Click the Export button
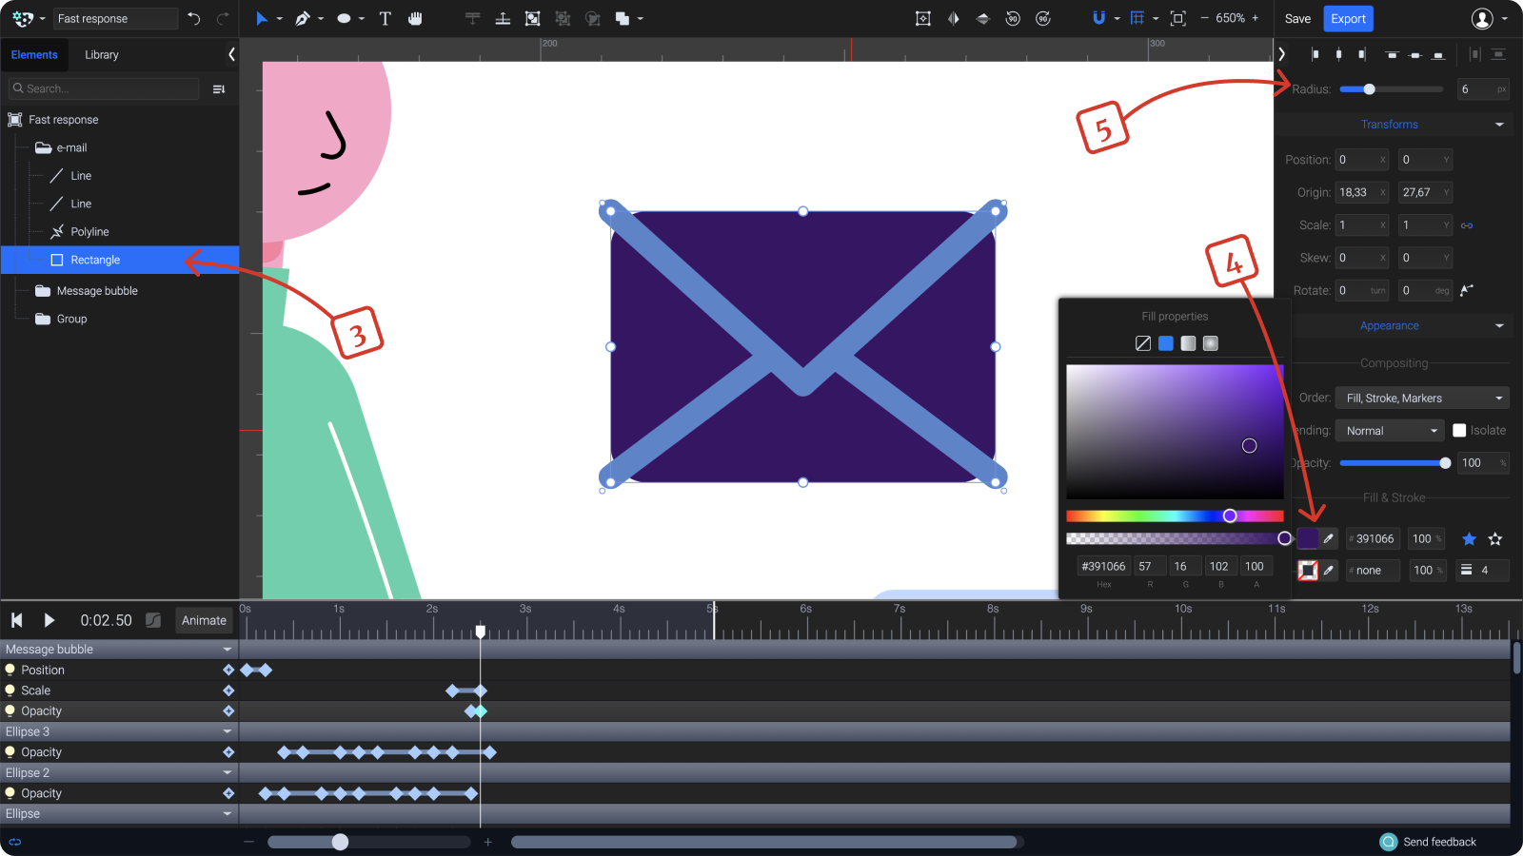The width and height of the screenshot is (1523, 856). pos(1348,18)
